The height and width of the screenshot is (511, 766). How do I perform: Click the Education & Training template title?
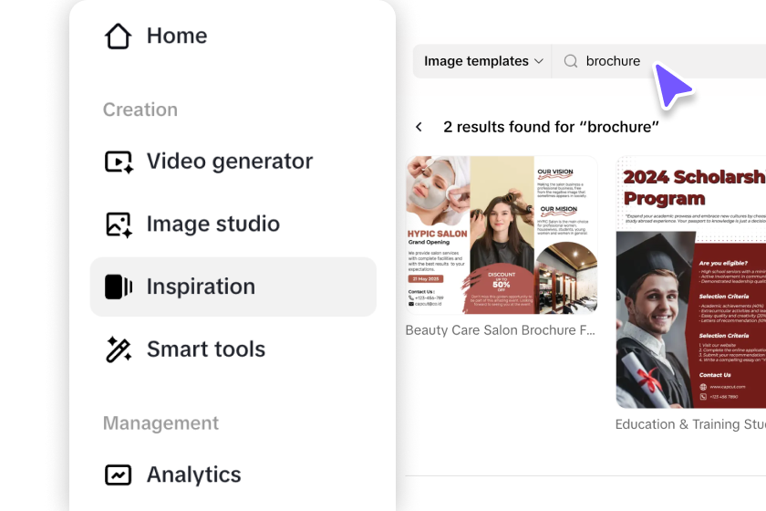click(690, 424)
